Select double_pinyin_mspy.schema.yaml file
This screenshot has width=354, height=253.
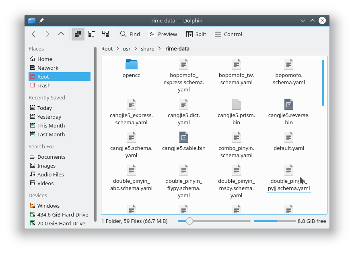point(237,181)
